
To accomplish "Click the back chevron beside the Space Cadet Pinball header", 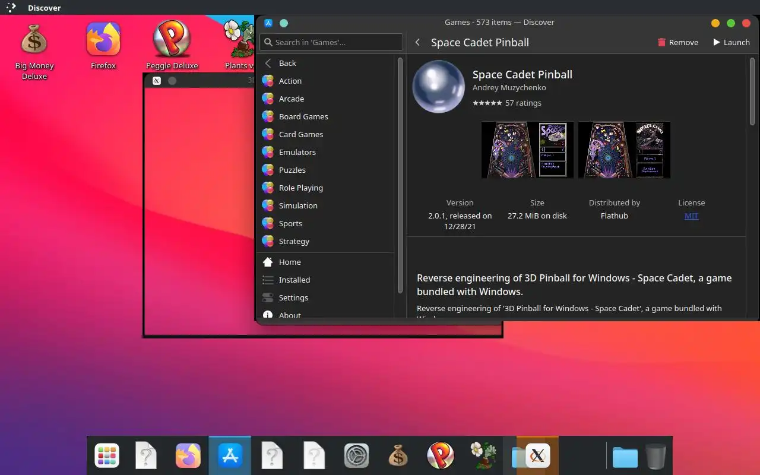I will [417, 42].
